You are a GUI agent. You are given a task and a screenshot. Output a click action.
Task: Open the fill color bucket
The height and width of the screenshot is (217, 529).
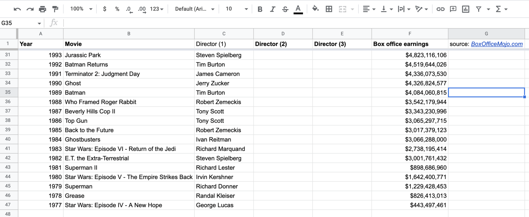tap(316, 9)
